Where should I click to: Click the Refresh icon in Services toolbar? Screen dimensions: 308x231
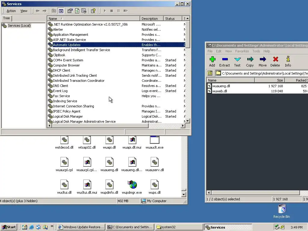[x=77, y=11]
